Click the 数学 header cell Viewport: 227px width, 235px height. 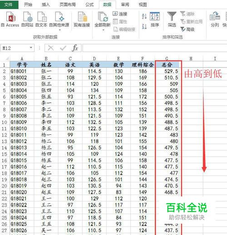point(118,65)
